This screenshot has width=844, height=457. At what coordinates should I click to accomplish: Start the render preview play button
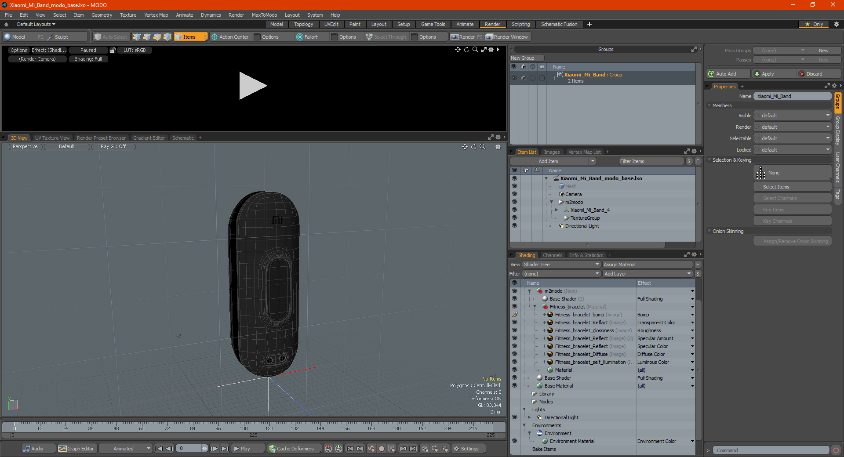click(x=253, y=86)
